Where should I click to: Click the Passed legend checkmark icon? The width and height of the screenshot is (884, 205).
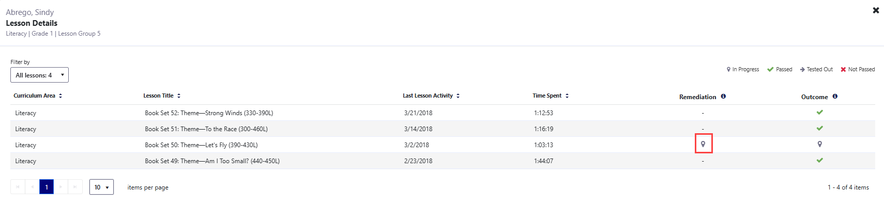(770, 69)
